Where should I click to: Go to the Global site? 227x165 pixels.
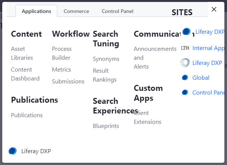pos(201,78)
